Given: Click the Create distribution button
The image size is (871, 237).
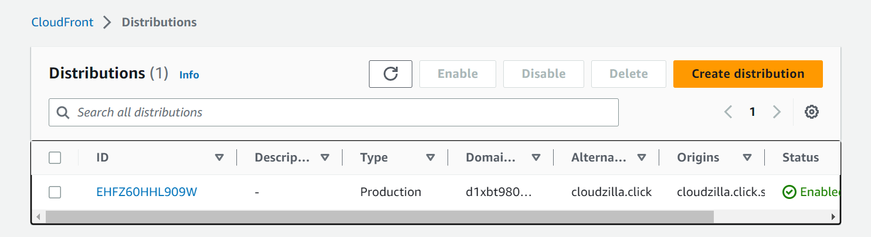Looking at the screenshot, I should click(x=748, y=74).
